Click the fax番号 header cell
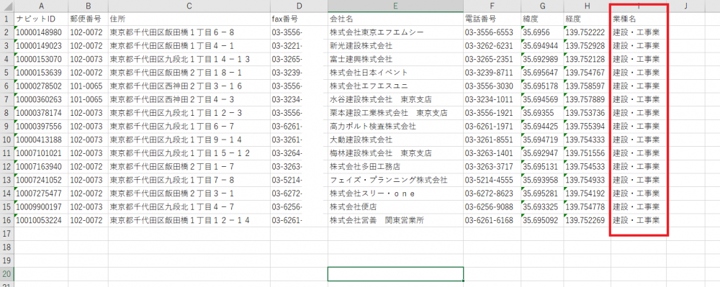 [x=299, y=19]
